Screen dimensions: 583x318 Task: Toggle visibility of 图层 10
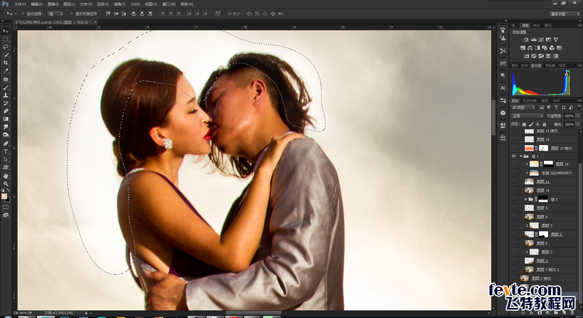pyautogui.click(x=514, y=190)
